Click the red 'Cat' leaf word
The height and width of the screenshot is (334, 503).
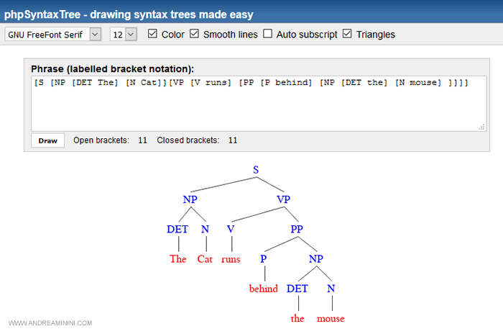(205, 259)
